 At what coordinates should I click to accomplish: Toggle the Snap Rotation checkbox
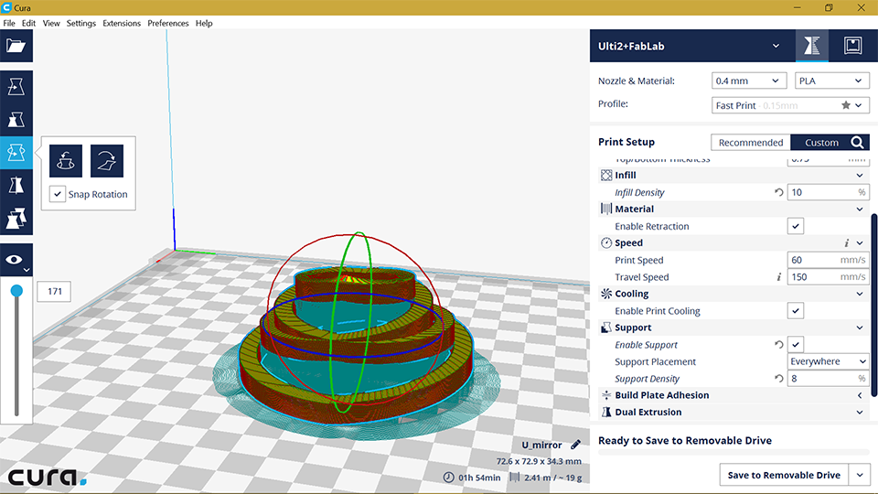[57, 194]
